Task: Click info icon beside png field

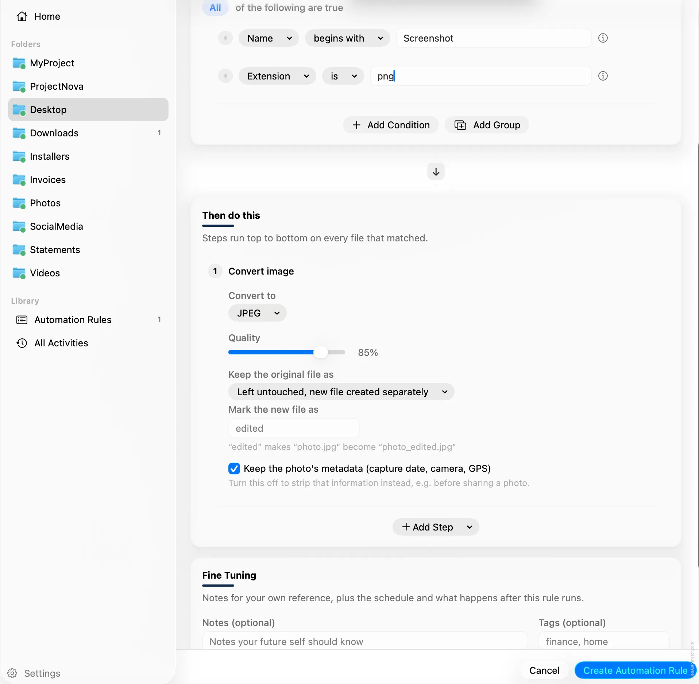Action: (x=603, y=76)
